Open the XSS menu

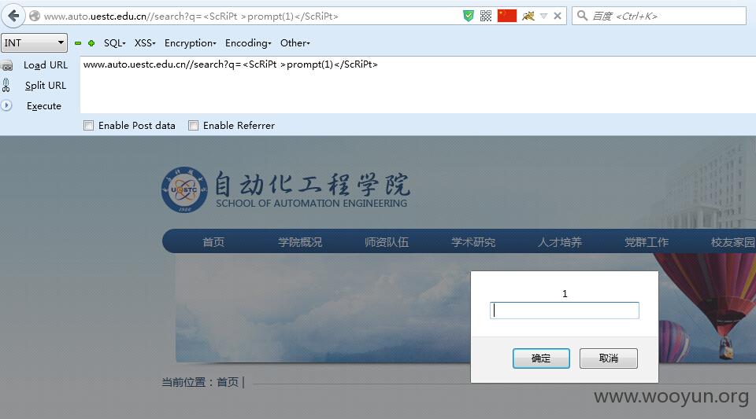145,43
